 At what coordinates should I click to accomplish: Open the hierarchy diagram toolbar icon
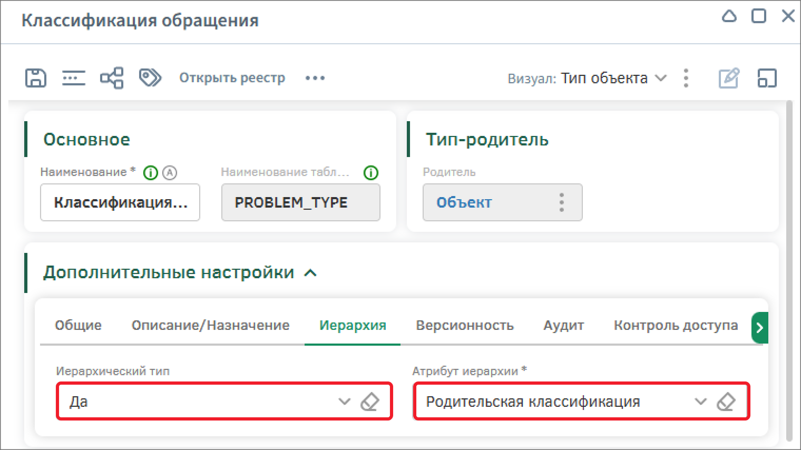(x=112, y=78)
